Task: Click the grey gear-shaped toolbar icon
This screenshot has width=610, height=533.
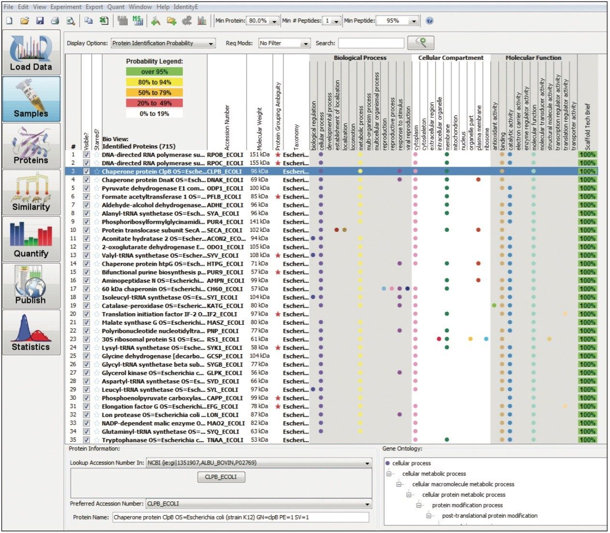Action: click(187, 21)
